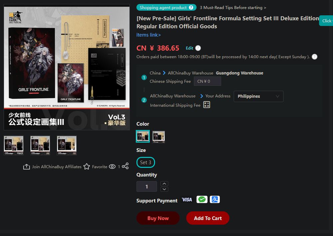Open the price help question mark icon

point(198,48)
